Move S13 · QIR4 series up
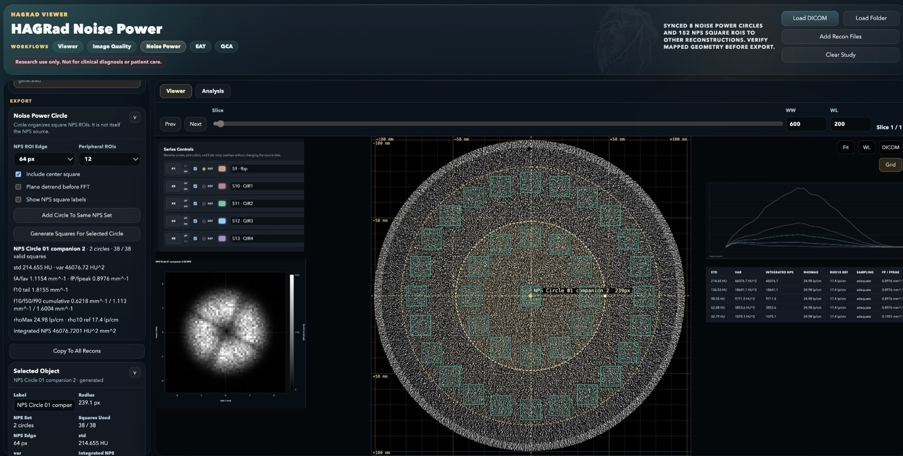903x456 pixels. pos(186,235)
